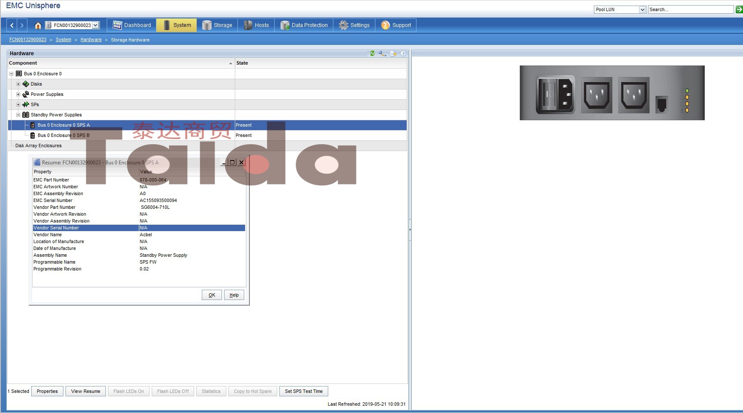This screenshot has width=743, height=413.
Task: Click the Standby Power Supplies icon
Action: coord(26,115)
